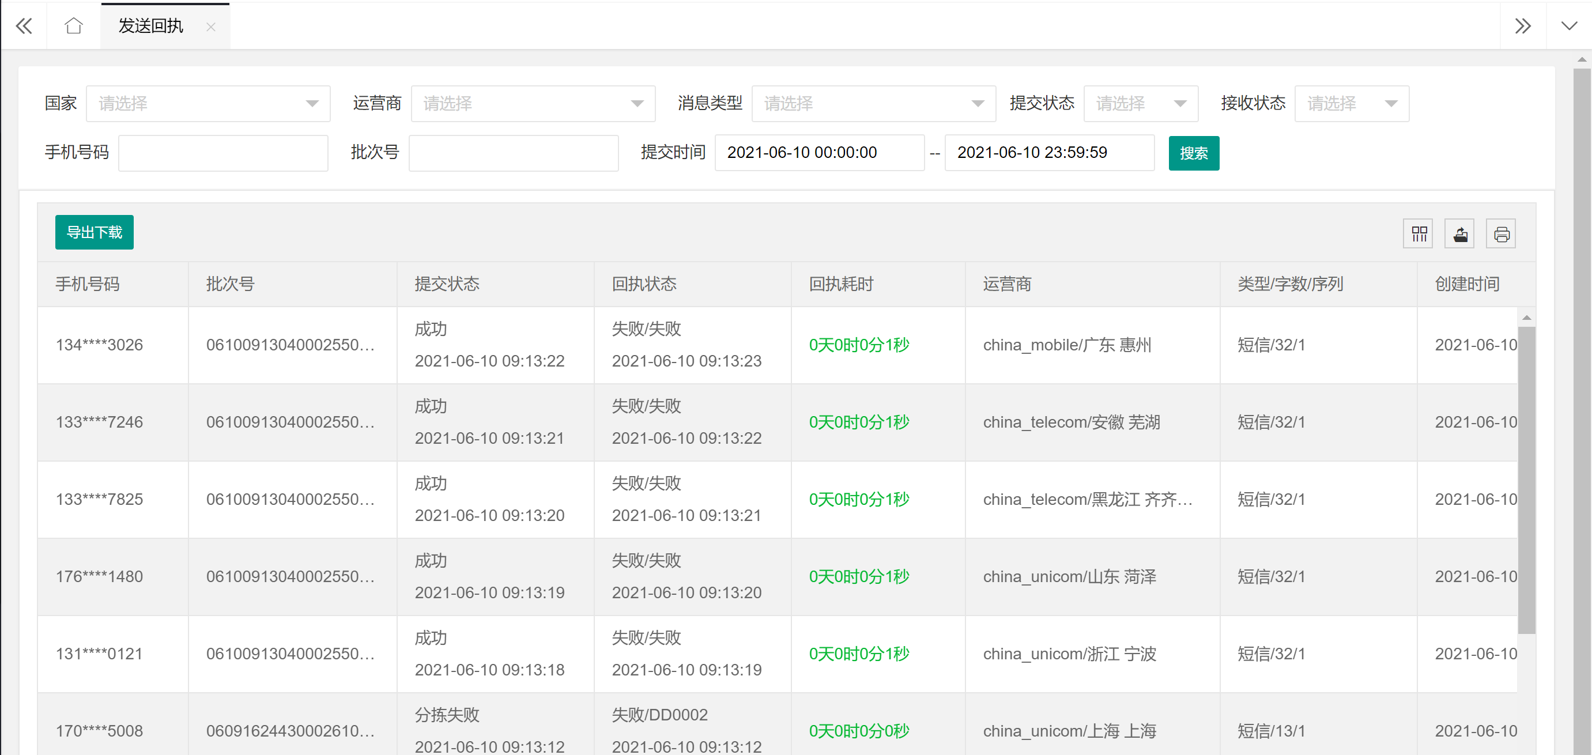Click the table scrollbar up arrow
The height and width of the screenshot is (755, 1592).
point(1526,318)
